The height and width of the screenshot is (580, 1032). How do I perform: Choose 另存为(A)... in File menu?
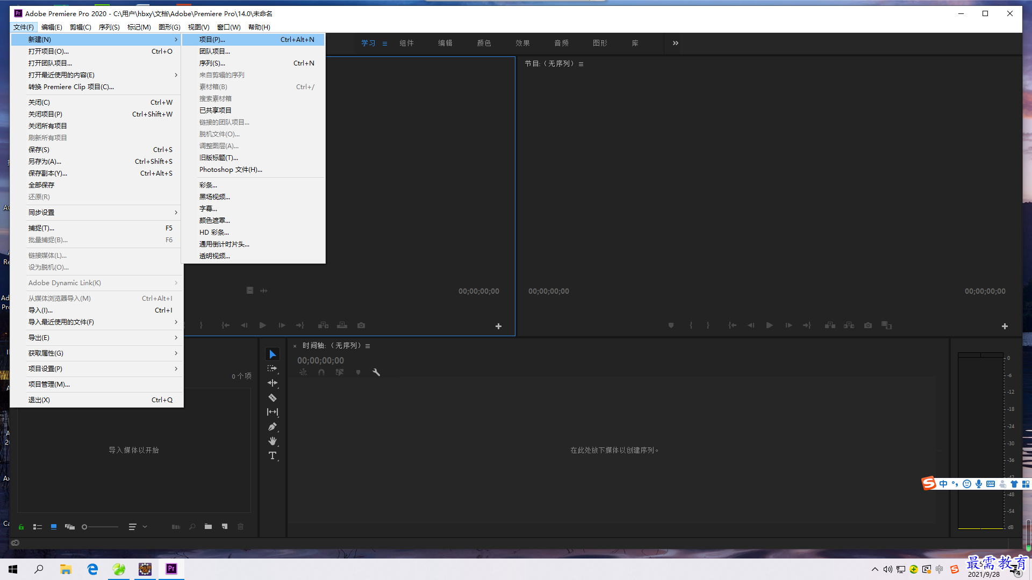click(97, 162)
